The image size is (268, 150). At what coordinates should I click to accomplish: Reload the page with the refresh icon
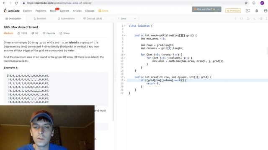pos(16,3)
